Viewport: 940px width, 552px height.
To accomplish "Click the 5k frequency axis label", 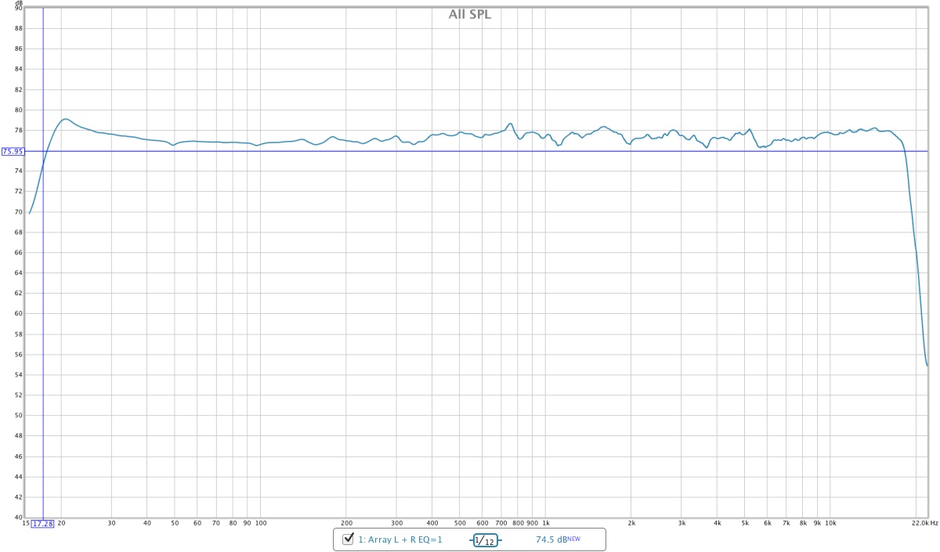I will click(x=745, y=522).
